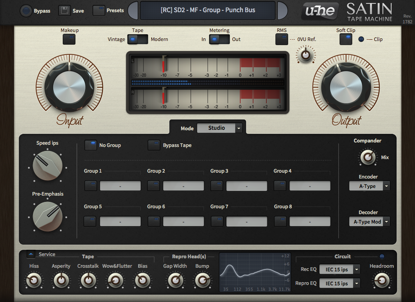Click the preset name display
The width and height of the screenshot is (415, 302).
point(207,10)
